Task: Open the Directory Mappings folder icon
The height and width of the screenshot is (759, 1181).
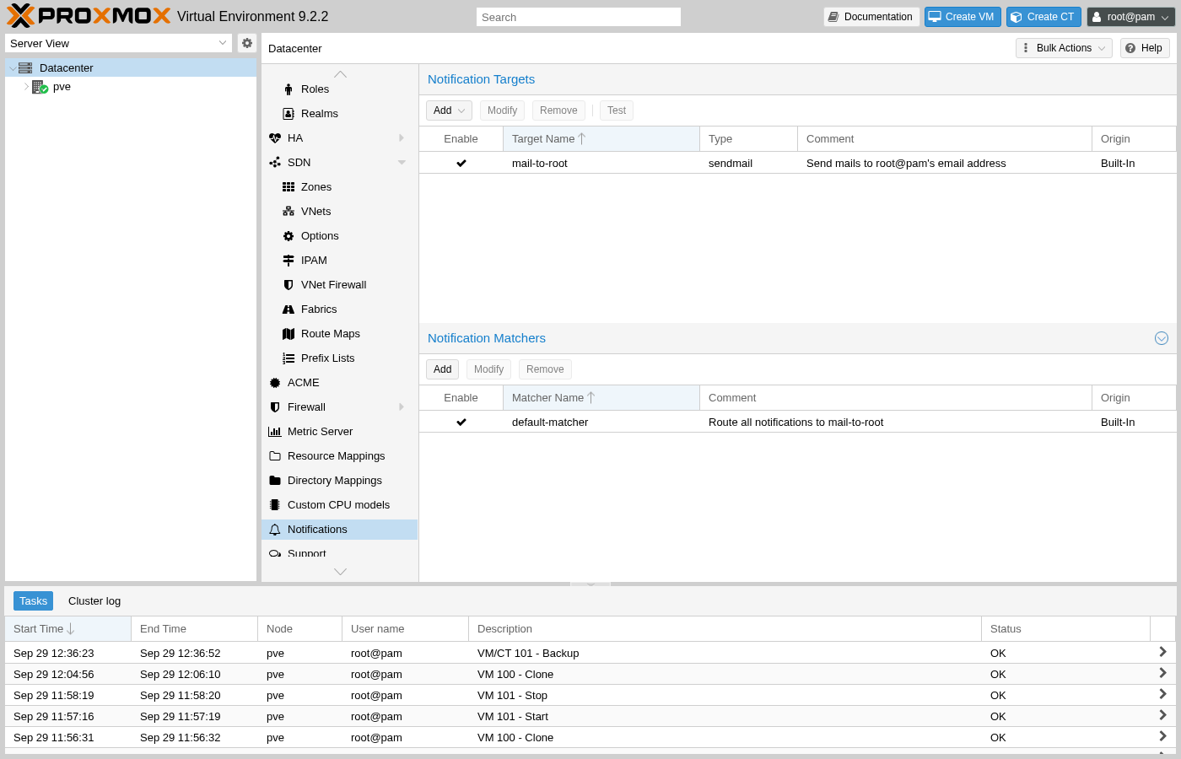Action: (275, 481)
